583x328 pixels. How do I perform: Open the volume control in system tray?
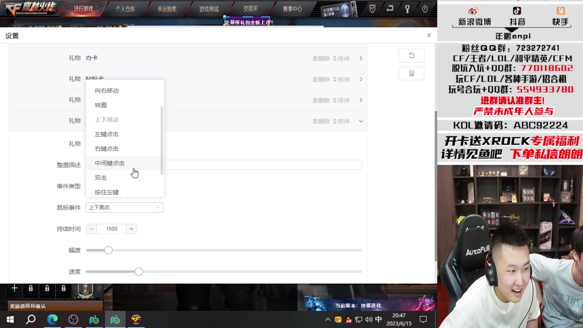tap(369, 319)
